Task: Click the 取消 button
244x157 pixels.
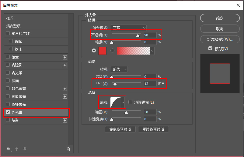Action: coord(220,29)
